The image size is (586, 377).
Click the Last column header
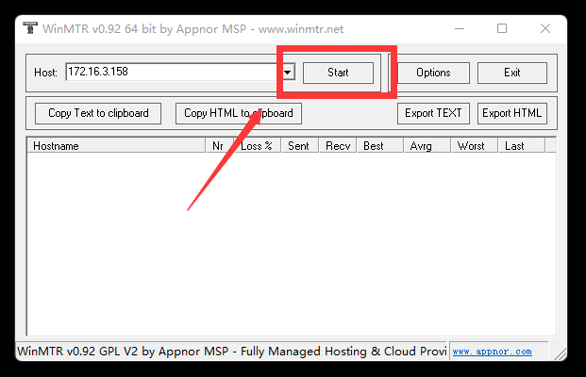522,145
